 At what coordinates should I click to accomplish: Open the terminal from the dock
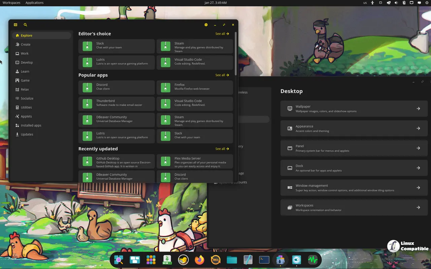click(x=264, y=260)
